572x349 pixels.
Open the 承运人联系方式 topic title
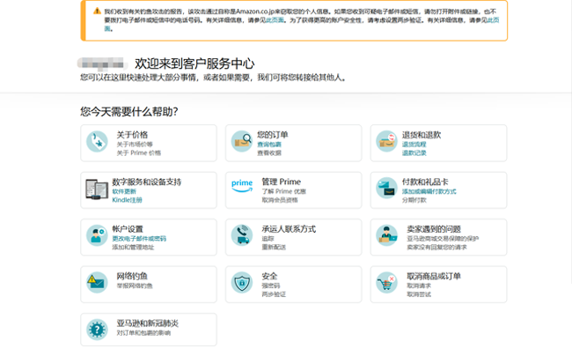[289, 229]
